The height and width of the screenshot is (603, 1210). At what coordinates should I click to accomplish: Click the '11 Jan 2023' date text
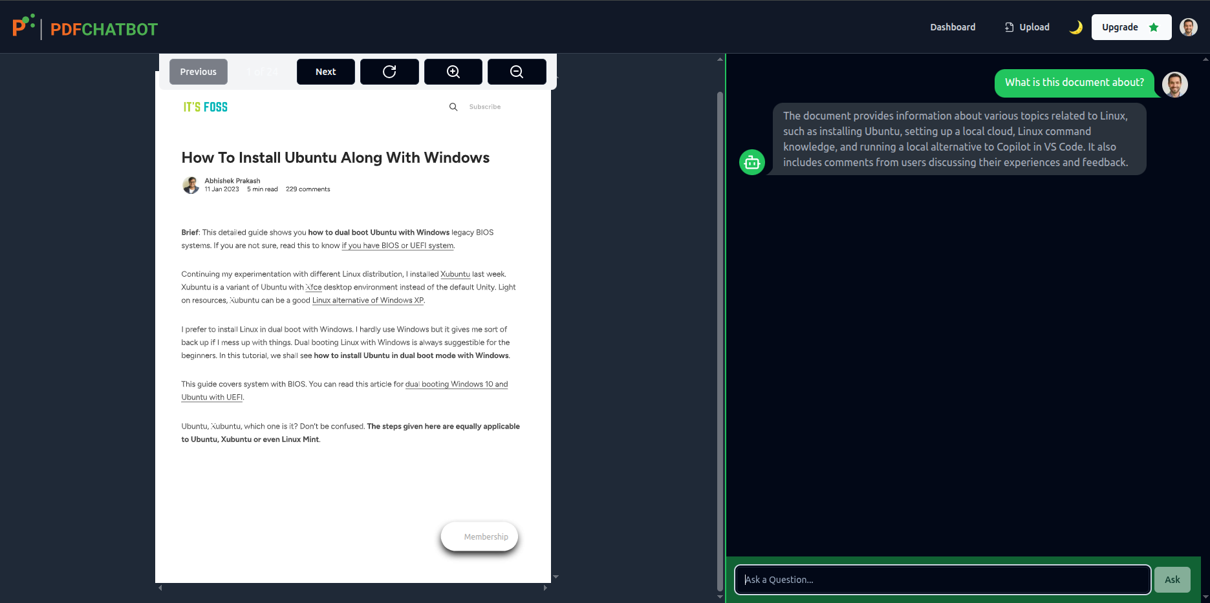point(222,189)
